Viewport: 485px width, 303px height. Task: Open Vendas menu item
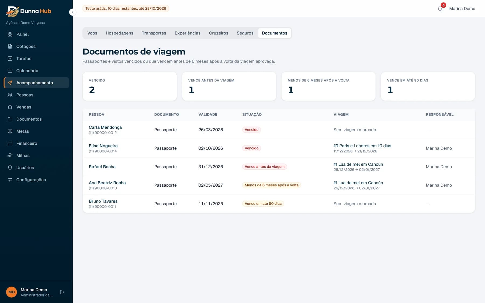pos(36,107)
